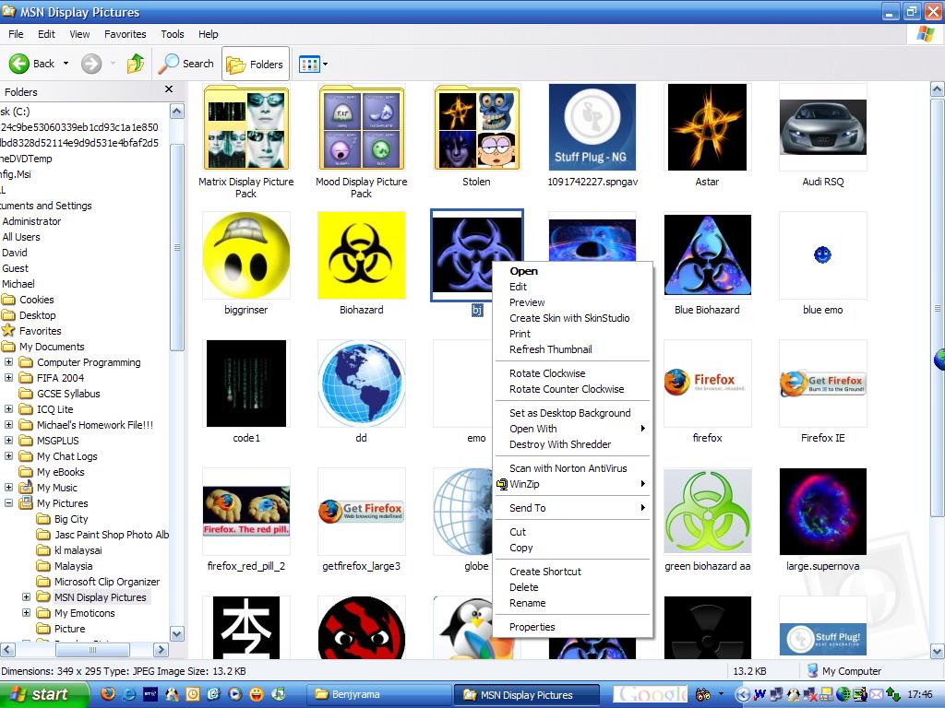Screen dimensions: 945x708
Task: Expand the Open With submenu
Action: pos(533,429)
